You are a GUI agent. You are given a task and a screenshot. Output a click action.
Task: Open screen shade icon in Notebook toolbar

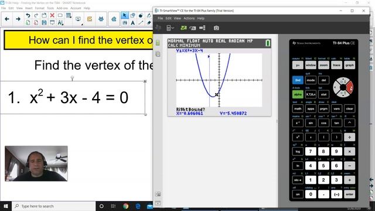click(x=52, y=23)
